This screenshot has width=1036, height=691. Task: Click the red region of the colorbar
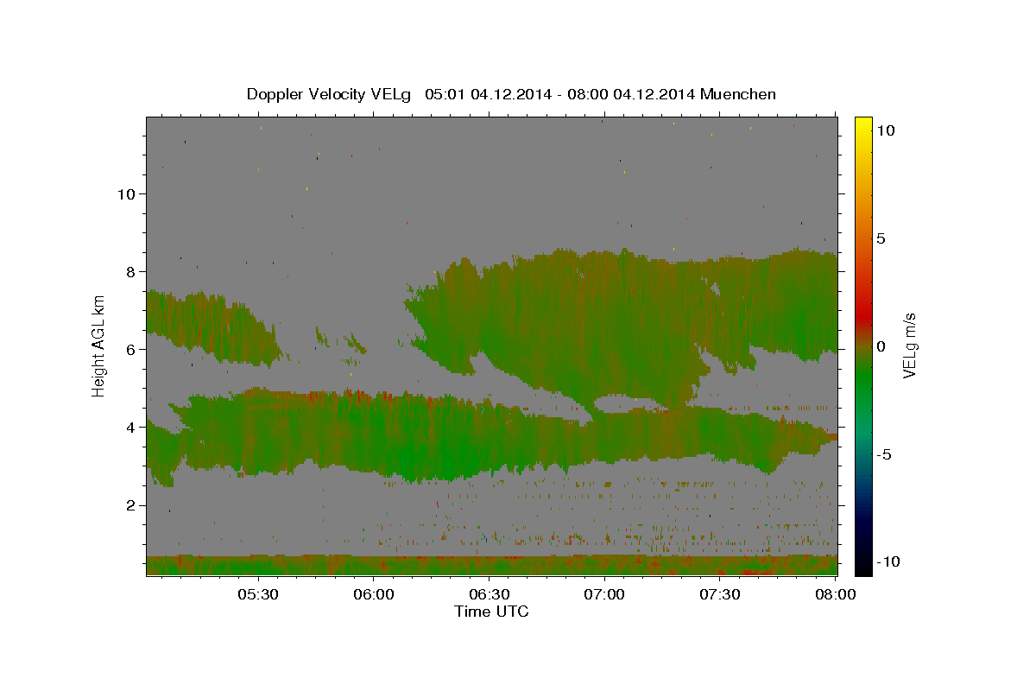[862, 315]
